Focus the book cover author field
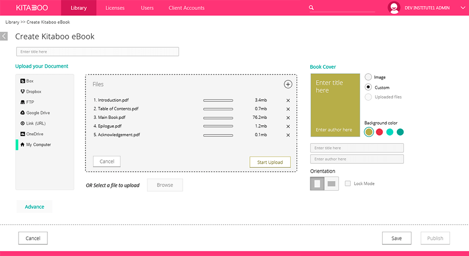This screenshot has height=256, width=469. click(x=357, y=159)
